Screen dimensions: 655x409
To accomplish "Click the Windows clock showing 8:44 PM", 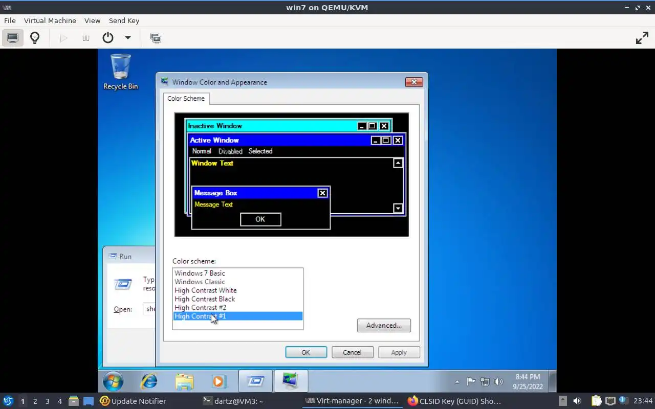I will [528, 382].
